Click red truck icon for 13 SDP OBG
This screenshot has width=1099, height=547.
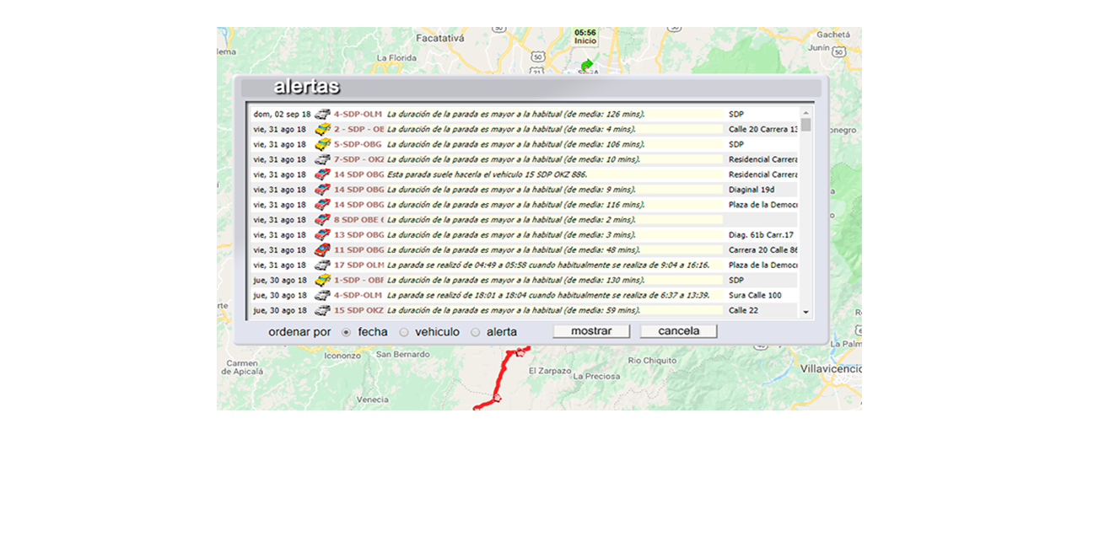pos(322,235)
